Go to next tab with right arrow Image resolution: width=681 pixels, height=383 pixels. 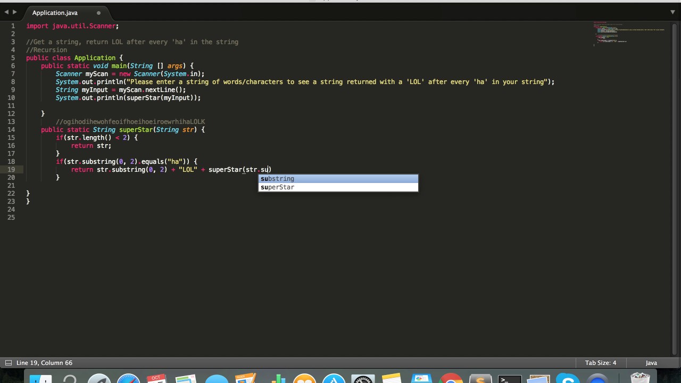tap(14, 12)
